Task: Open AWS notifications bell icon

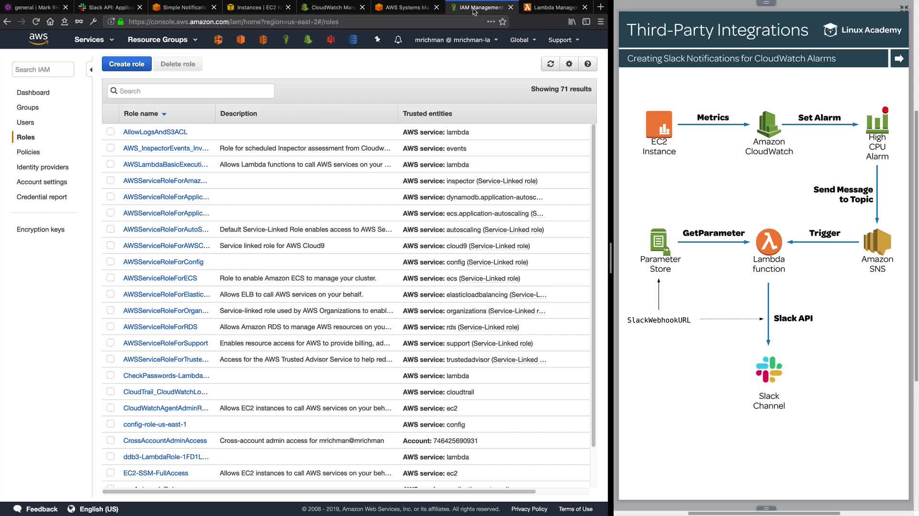Action: tap(398, 40)
